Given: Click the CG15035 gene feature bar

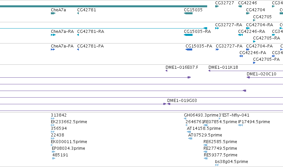Looking at the screenshot, I should 188,13.
